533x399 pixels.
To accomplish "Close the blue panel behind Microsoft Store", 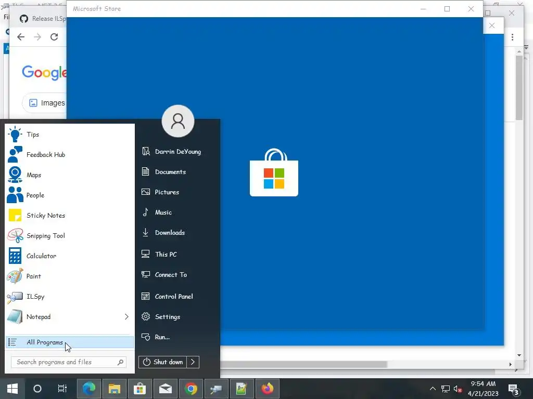I will tap(492, 25).
